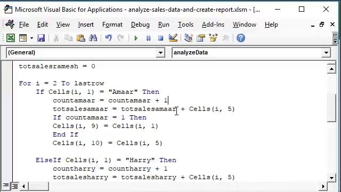Viewport: 341px width, 192px height.
Task: Click the Copy icon in toolbar
Action: [x=69, y=38]
